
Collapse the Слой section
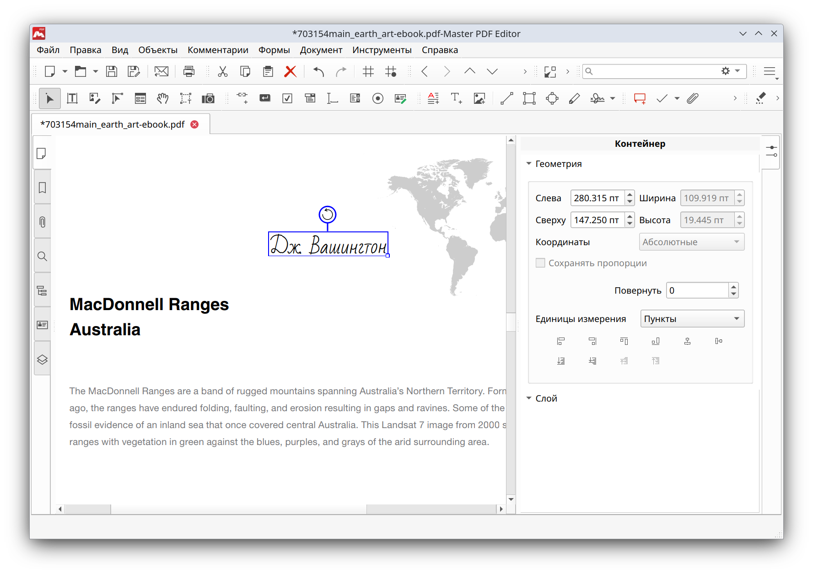(x=529, y=398)
